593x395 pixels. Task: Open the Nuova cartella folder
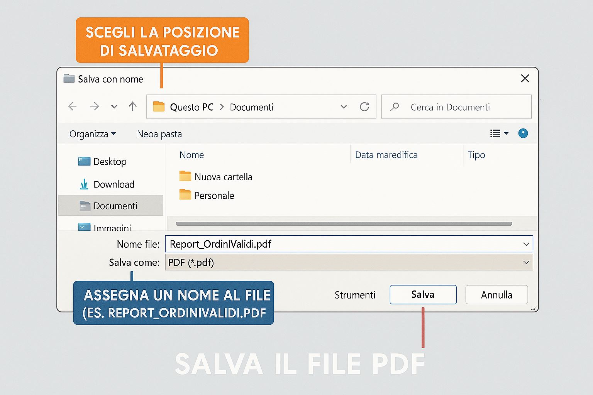click(x=223, y=177)
